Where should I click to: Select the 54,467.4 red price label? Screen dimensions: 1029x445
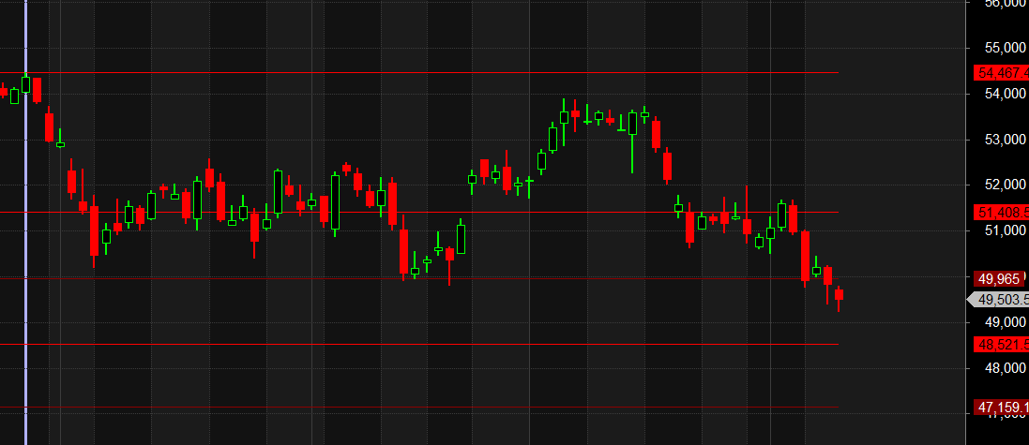[1002, 73]
